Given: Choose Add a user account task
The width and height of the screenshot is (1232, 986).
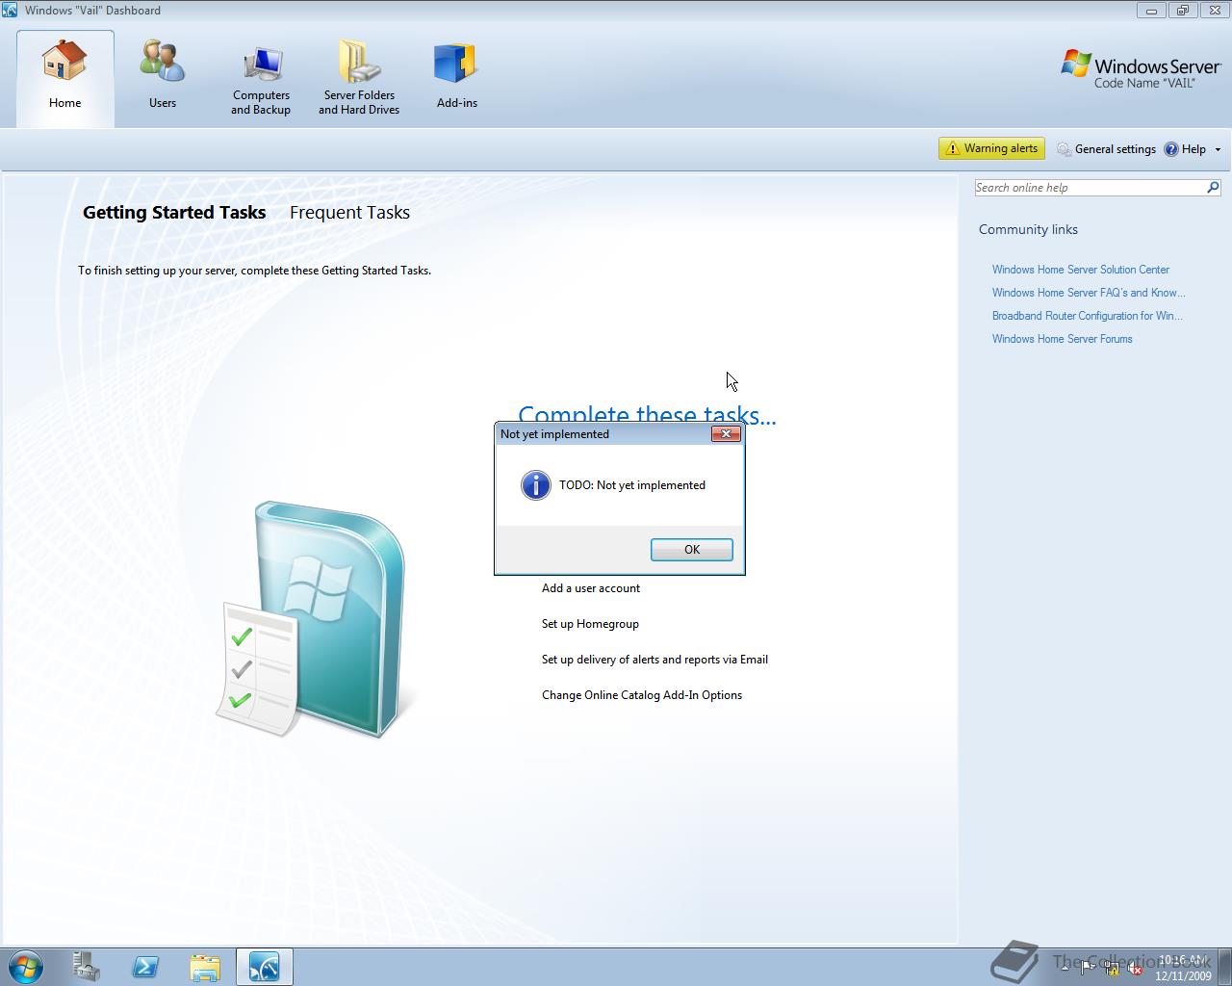Looking at the screenshot, I should pos(591,588).
